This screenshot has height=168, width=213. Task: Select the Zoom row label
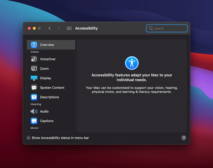tap(44, 69)
